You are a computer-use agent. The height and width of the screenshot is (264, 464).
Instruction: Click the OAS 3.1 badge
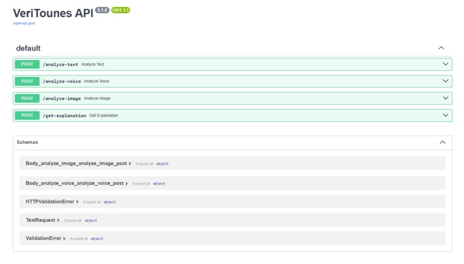pos(120,10)
